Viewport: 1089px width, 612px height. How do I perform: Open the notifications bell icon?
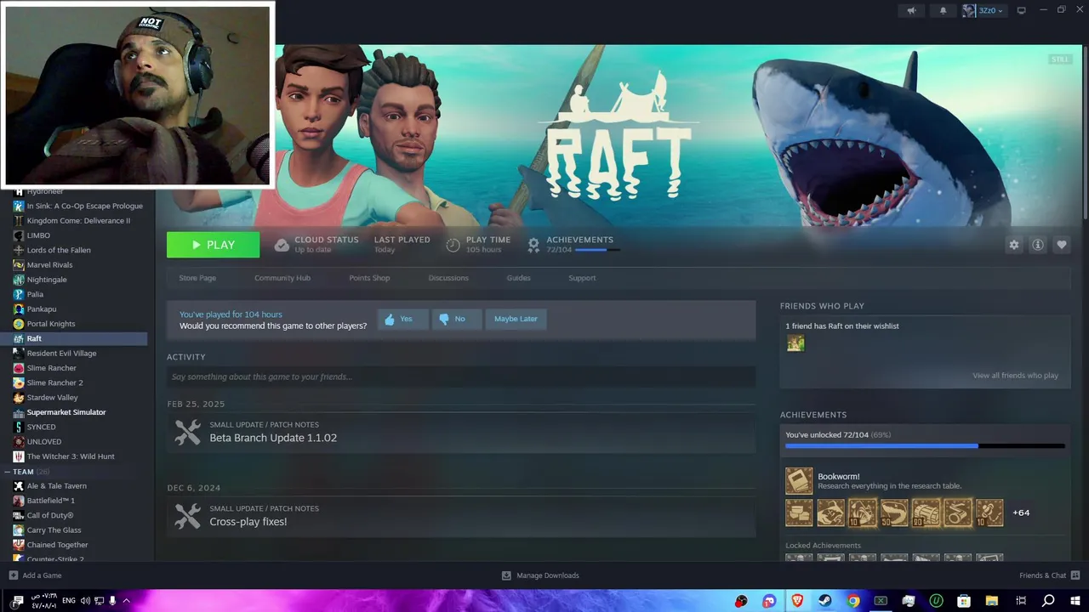coord(943,10)
